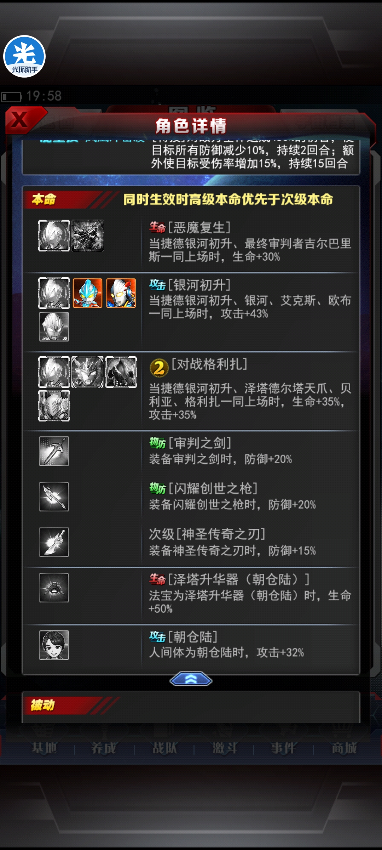Tap the 本命 section header label
Screen dimensions: 382x850
[x=44, y=199]
